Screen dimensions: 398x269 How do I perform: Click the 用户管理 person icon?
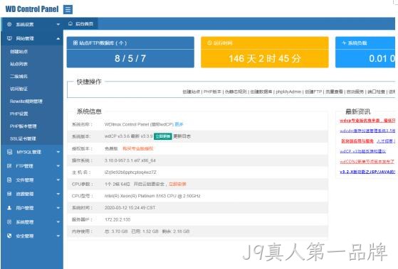9,208
